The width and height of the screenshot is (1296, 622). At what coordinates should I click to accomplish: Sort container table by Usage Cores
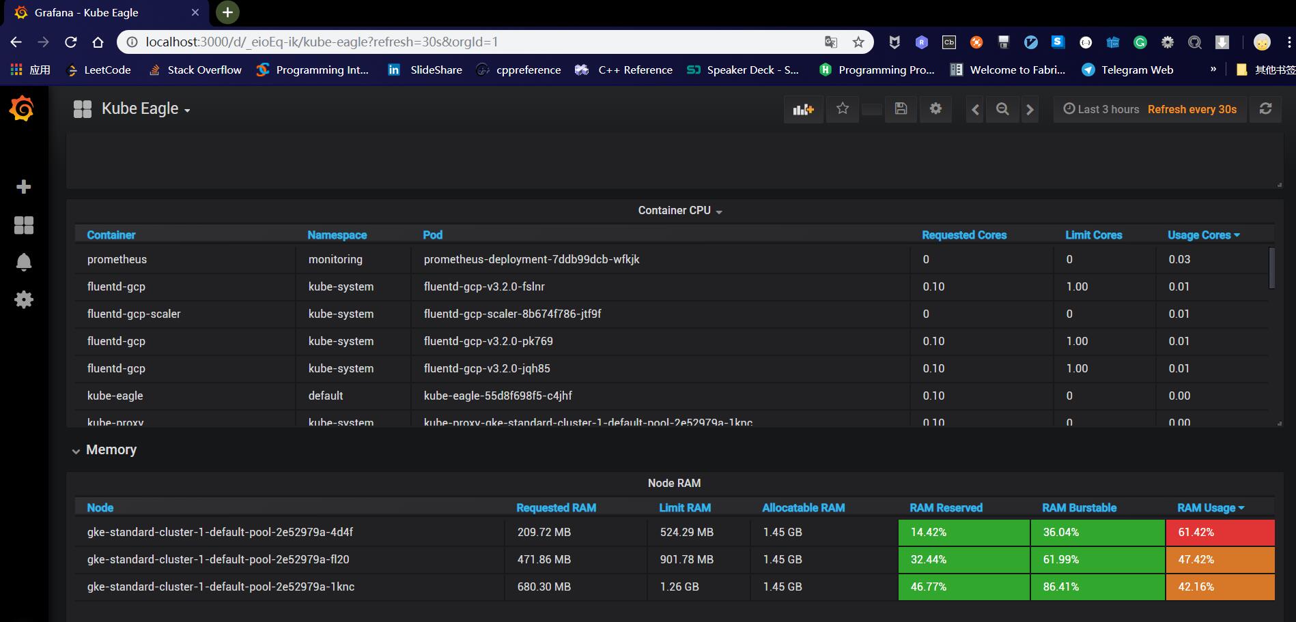click(1204, 235)
